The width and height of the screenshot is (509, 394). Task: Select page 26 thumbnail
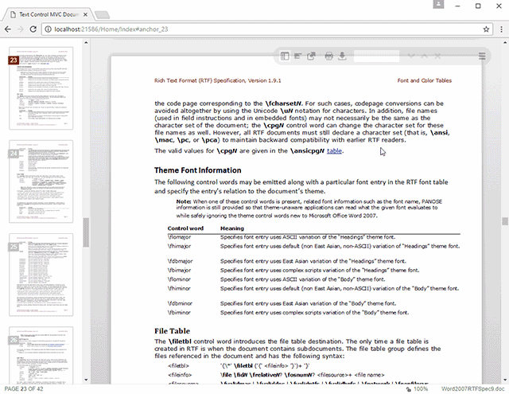[41, 355]
